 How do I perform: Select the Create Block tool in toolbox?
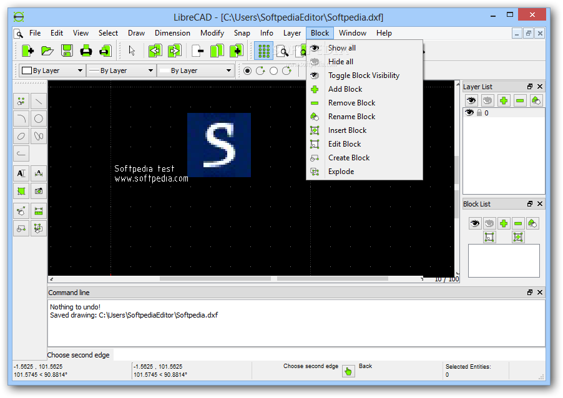click(x=21, y=228)
